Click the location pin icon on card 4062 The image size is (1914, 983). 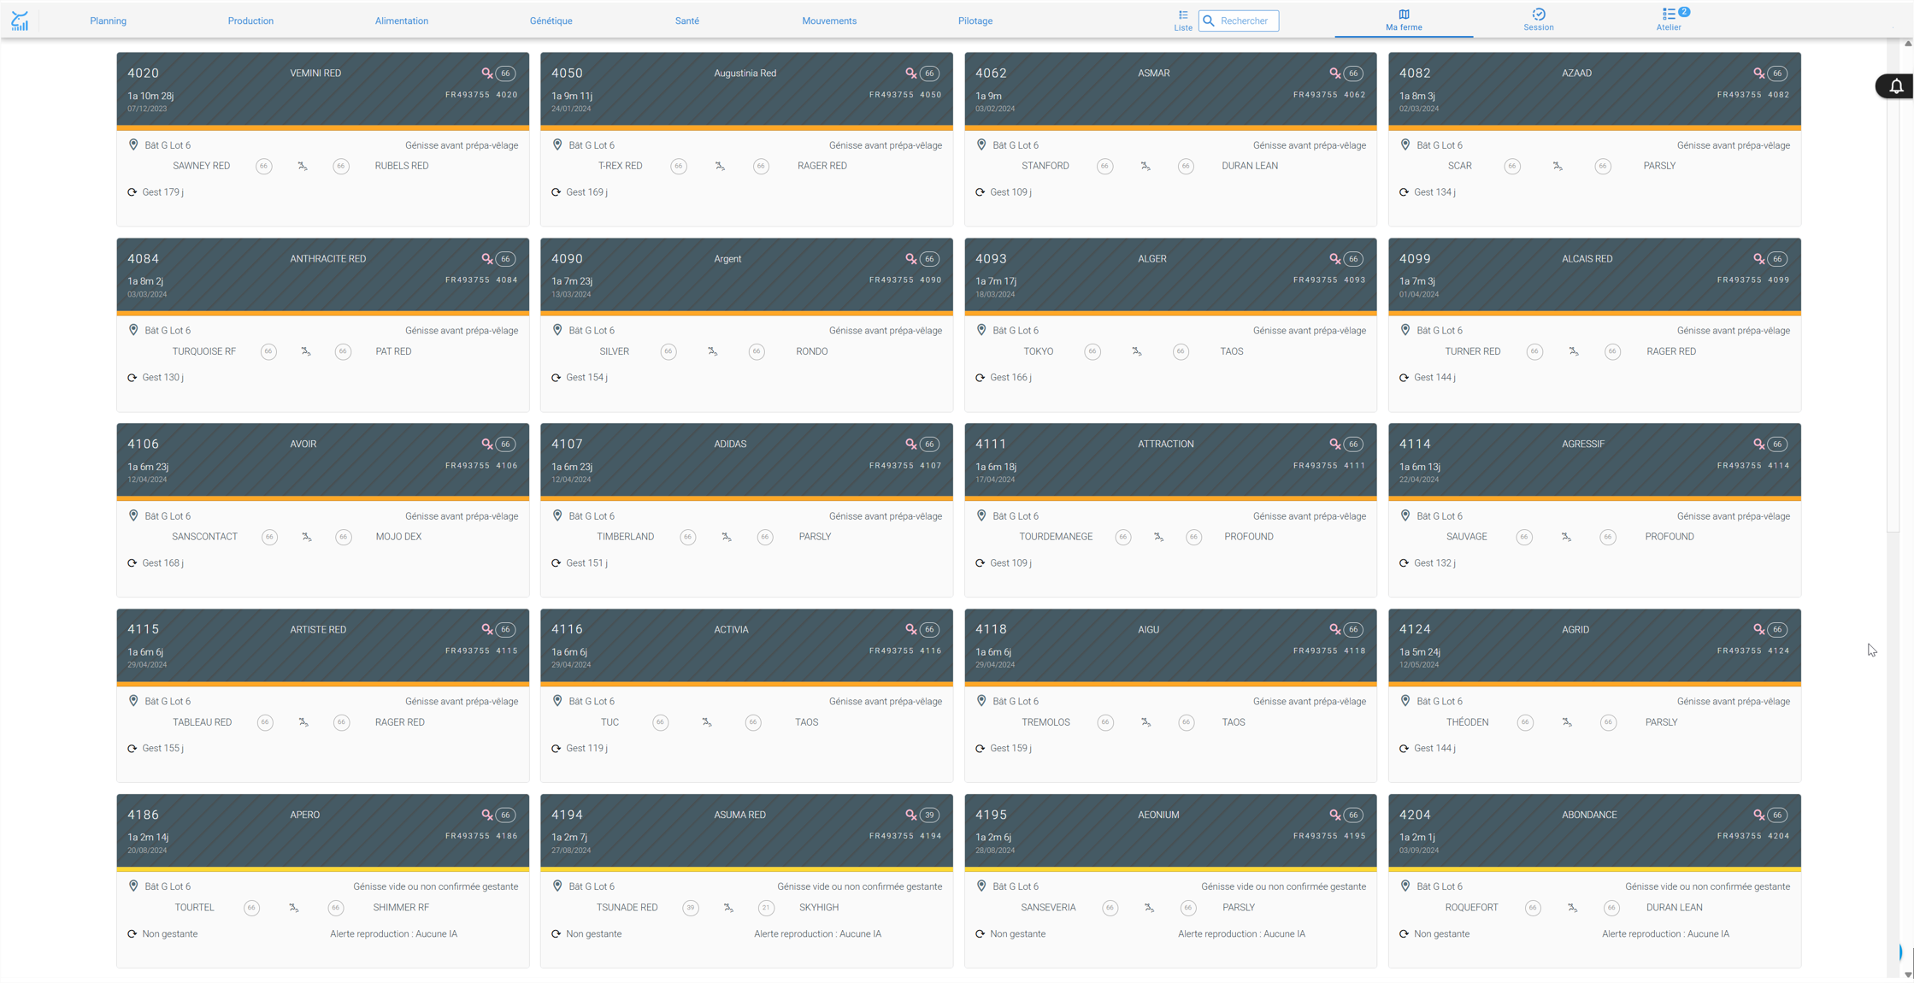(981, 145)
